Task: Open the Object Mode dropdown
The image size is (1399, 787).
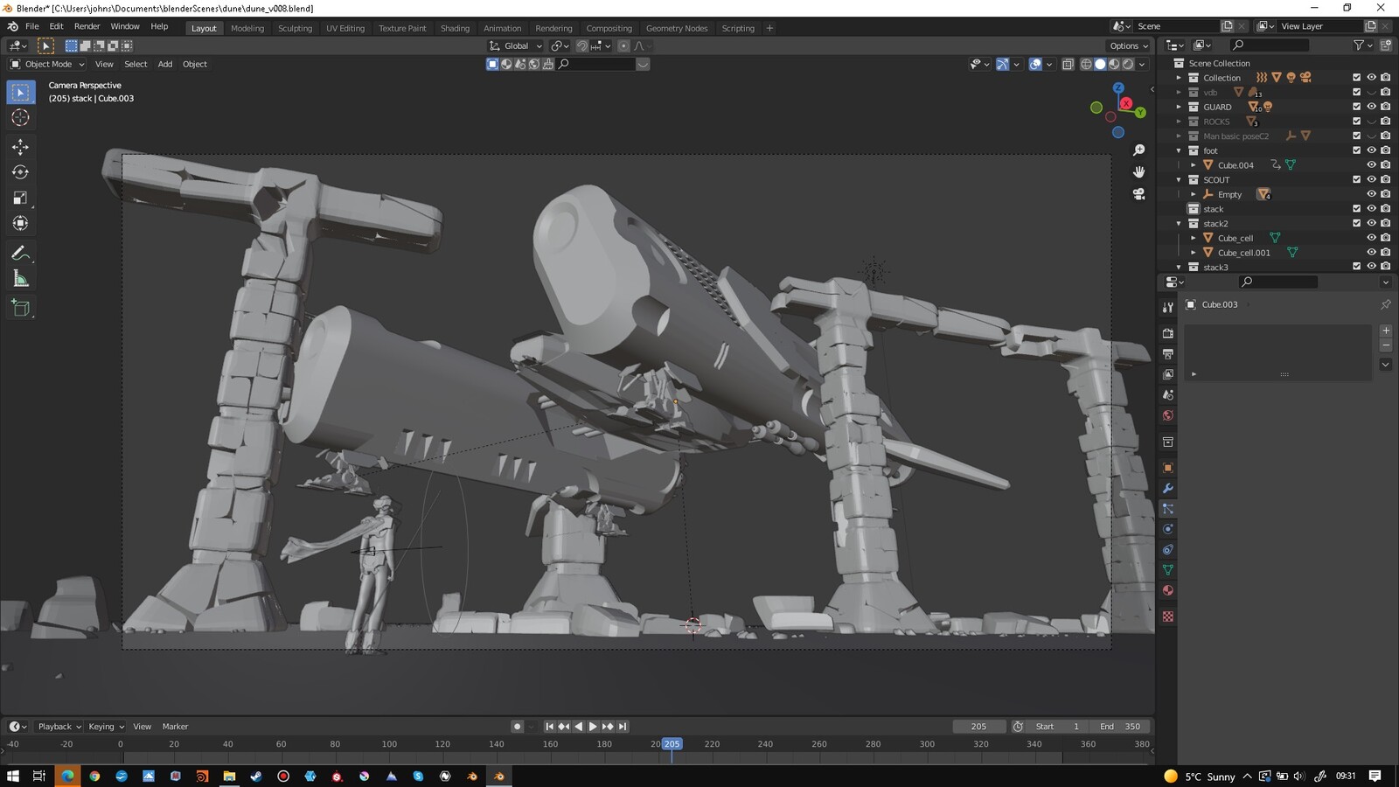Action: point(47,64)
